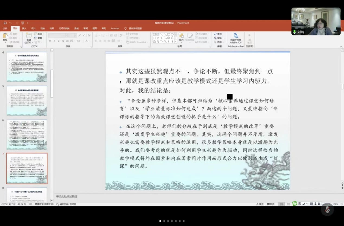Click Create and Share Adobe PDF icon
Viewport: 344px width, 226px height.
[236, 36]
